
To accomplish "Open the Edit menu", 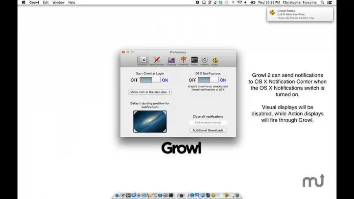I will [46, 2].
